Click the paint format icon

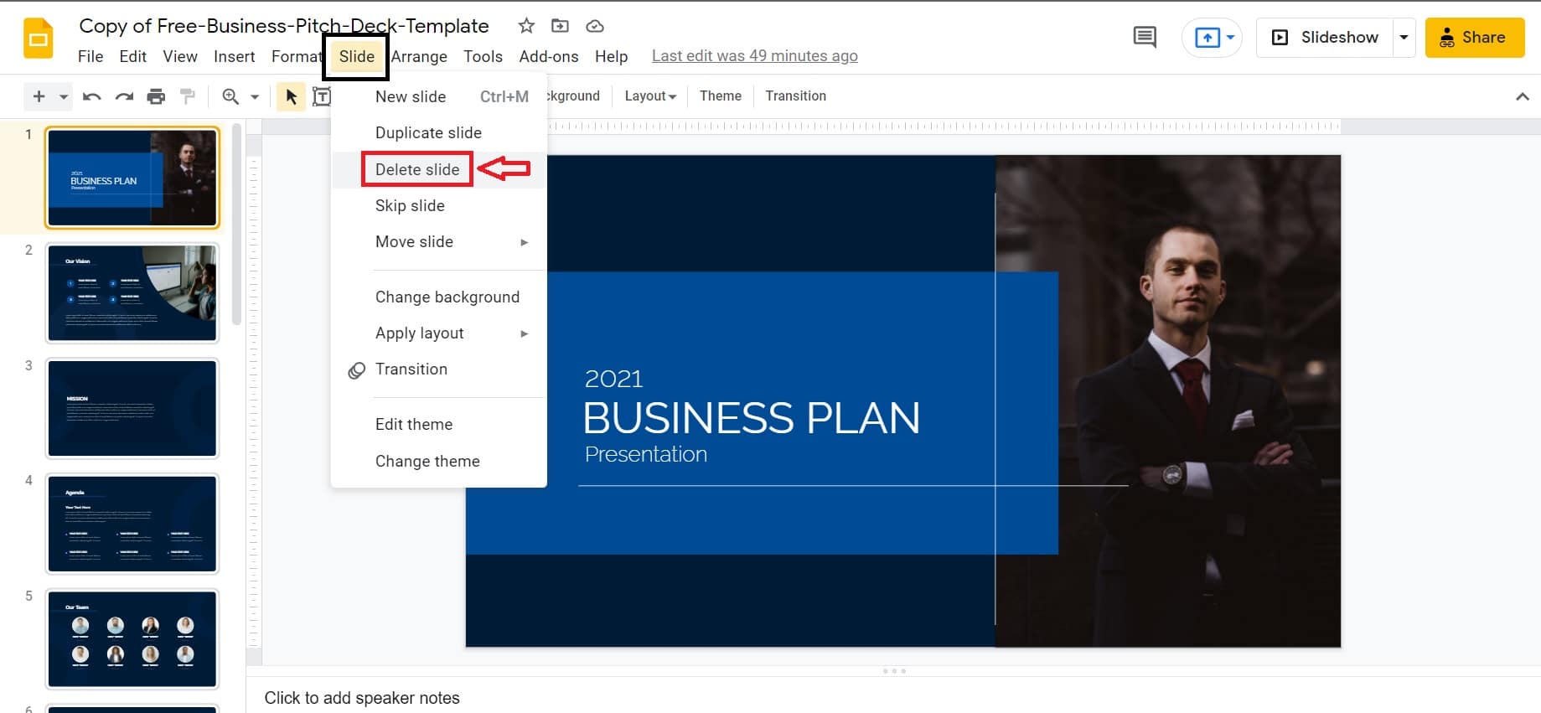[x=188, y=96]
